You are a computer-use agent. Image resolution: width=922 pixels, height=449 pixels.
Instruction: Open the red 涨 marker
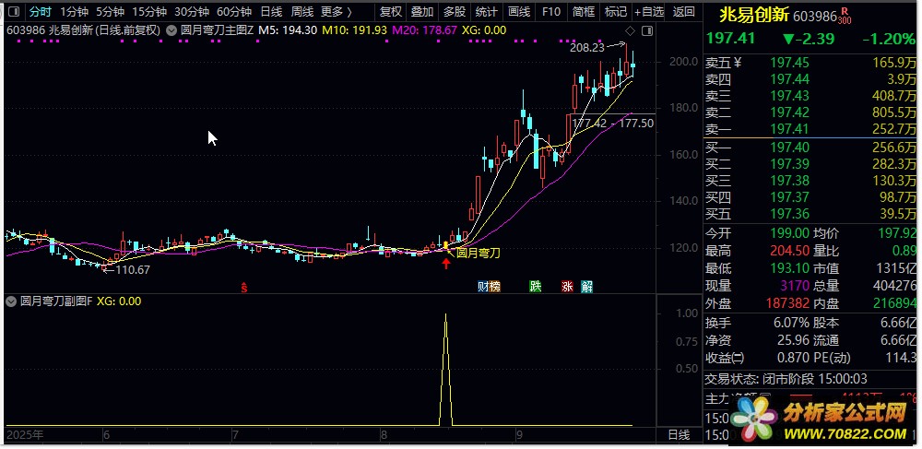click(567, 287)
